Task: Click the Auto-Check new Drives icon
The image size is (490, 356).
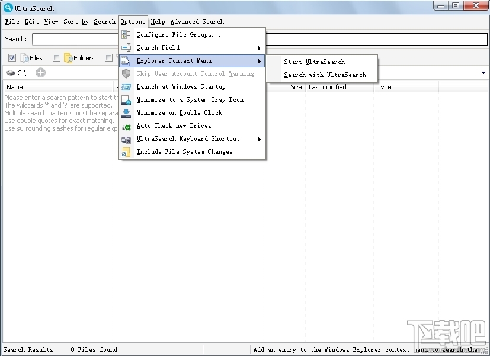Action: tap(126, 127)
